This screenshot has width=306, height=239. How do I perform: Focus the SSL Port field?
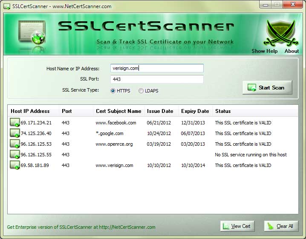[157, 79]
